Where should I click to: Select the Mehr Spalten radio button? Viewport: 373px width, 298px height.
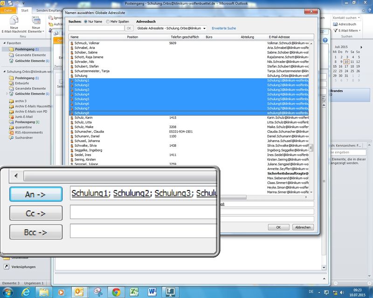click(x=108, y=21)
